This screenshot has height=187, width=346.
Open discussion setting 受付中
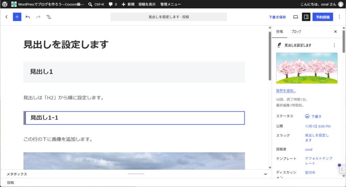click(x=310, y=173)
